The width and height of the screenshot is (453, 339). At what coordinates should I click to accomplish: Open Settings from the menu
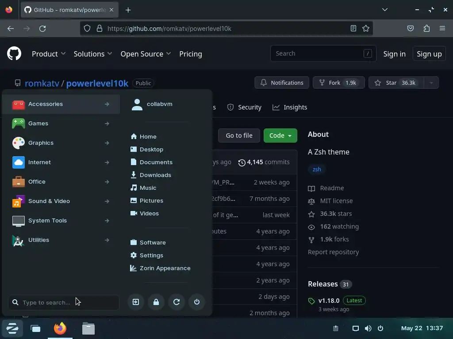[147, 256]
